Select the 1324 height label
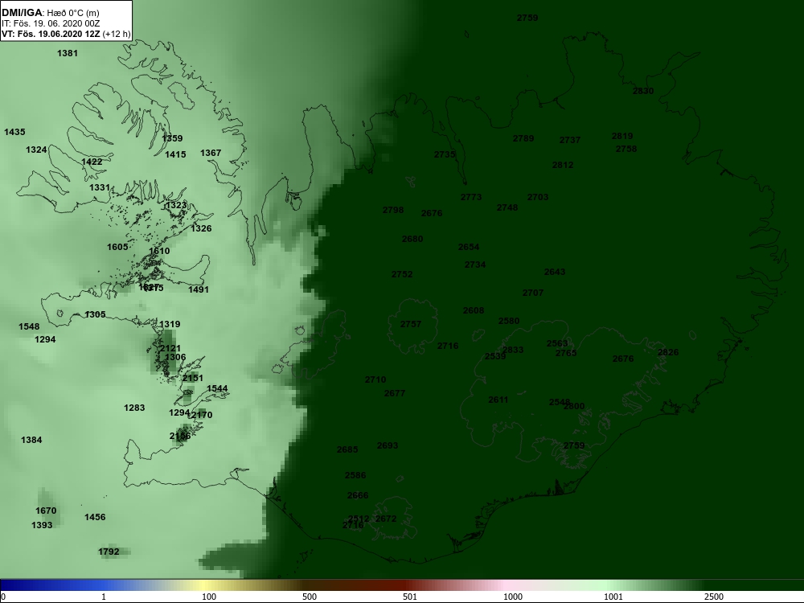This screenshot has height=603, width=804. click(x=36, y=150)
